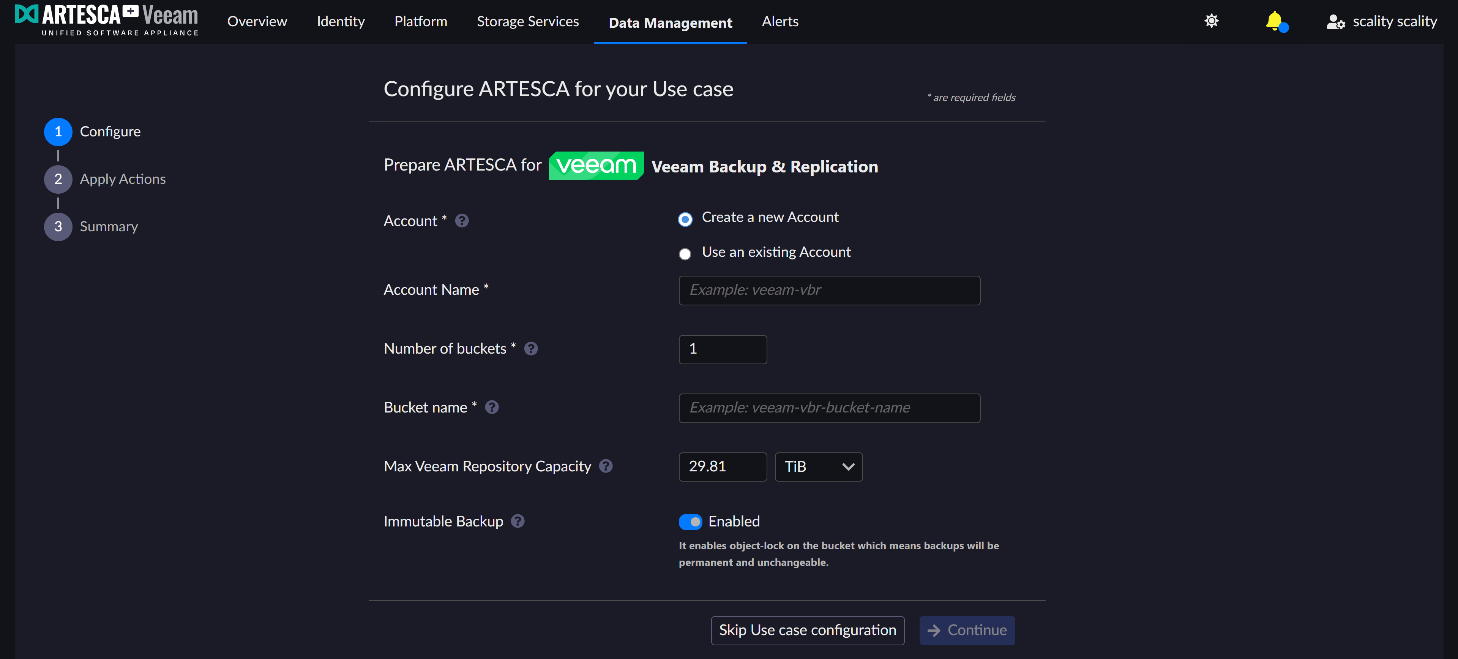Image resolution: width=1458 pixels, height=659 pixels.
Task: Focus the Number of buckets field
Action: (722, 349)
